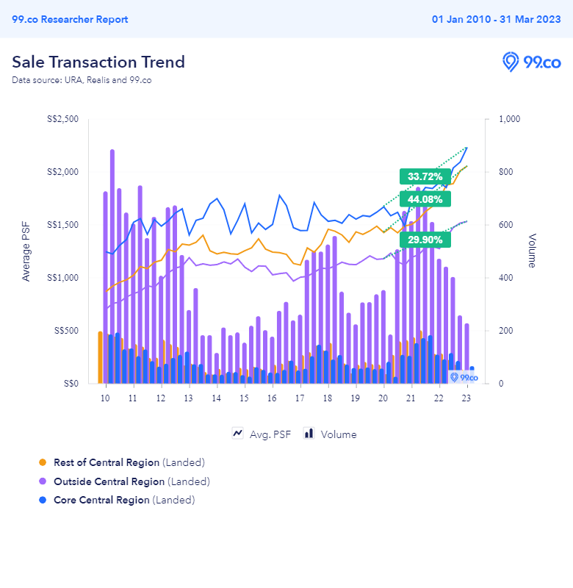Click the Sale Transaction Trend title

[x=98, y=62]
